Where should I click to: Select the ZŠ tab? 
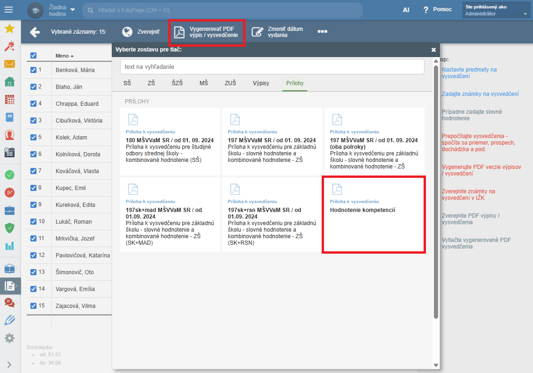(151, 83)
